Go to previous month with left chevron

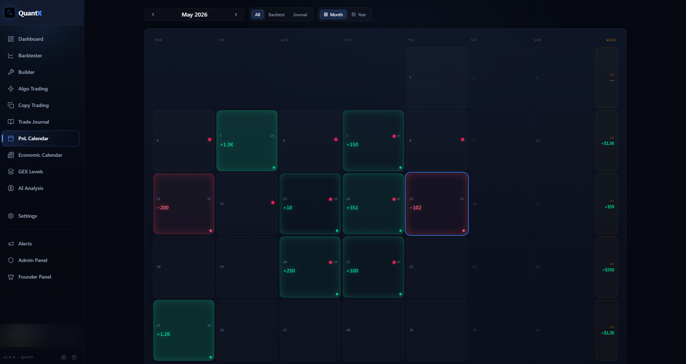(x=153, y=14)
